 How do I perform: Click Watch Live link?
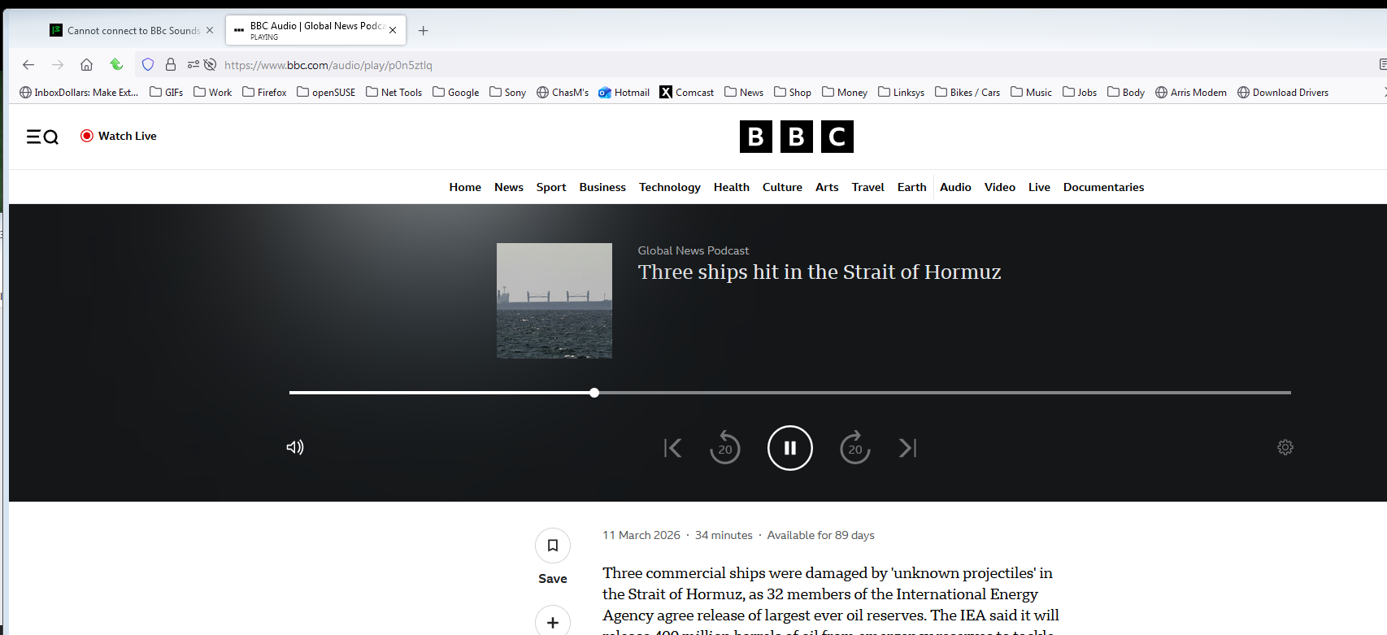(x=119, y=136)
